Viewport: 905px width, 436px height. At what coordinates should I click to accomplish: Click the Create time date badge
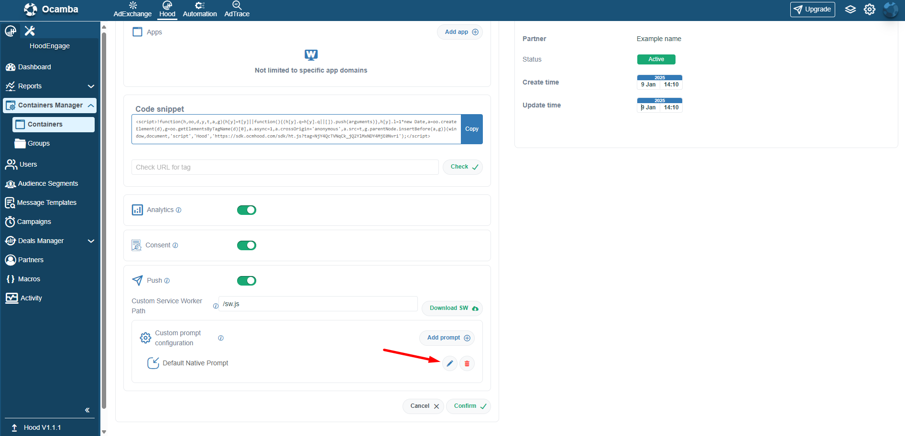pos(660,82)
